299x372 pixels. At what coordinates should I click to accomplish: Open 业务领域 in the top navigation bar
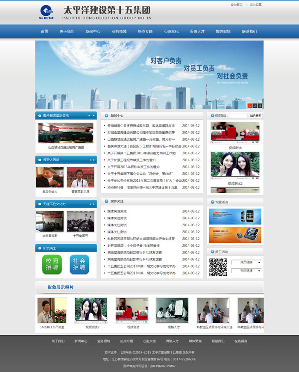click(119, 31)
